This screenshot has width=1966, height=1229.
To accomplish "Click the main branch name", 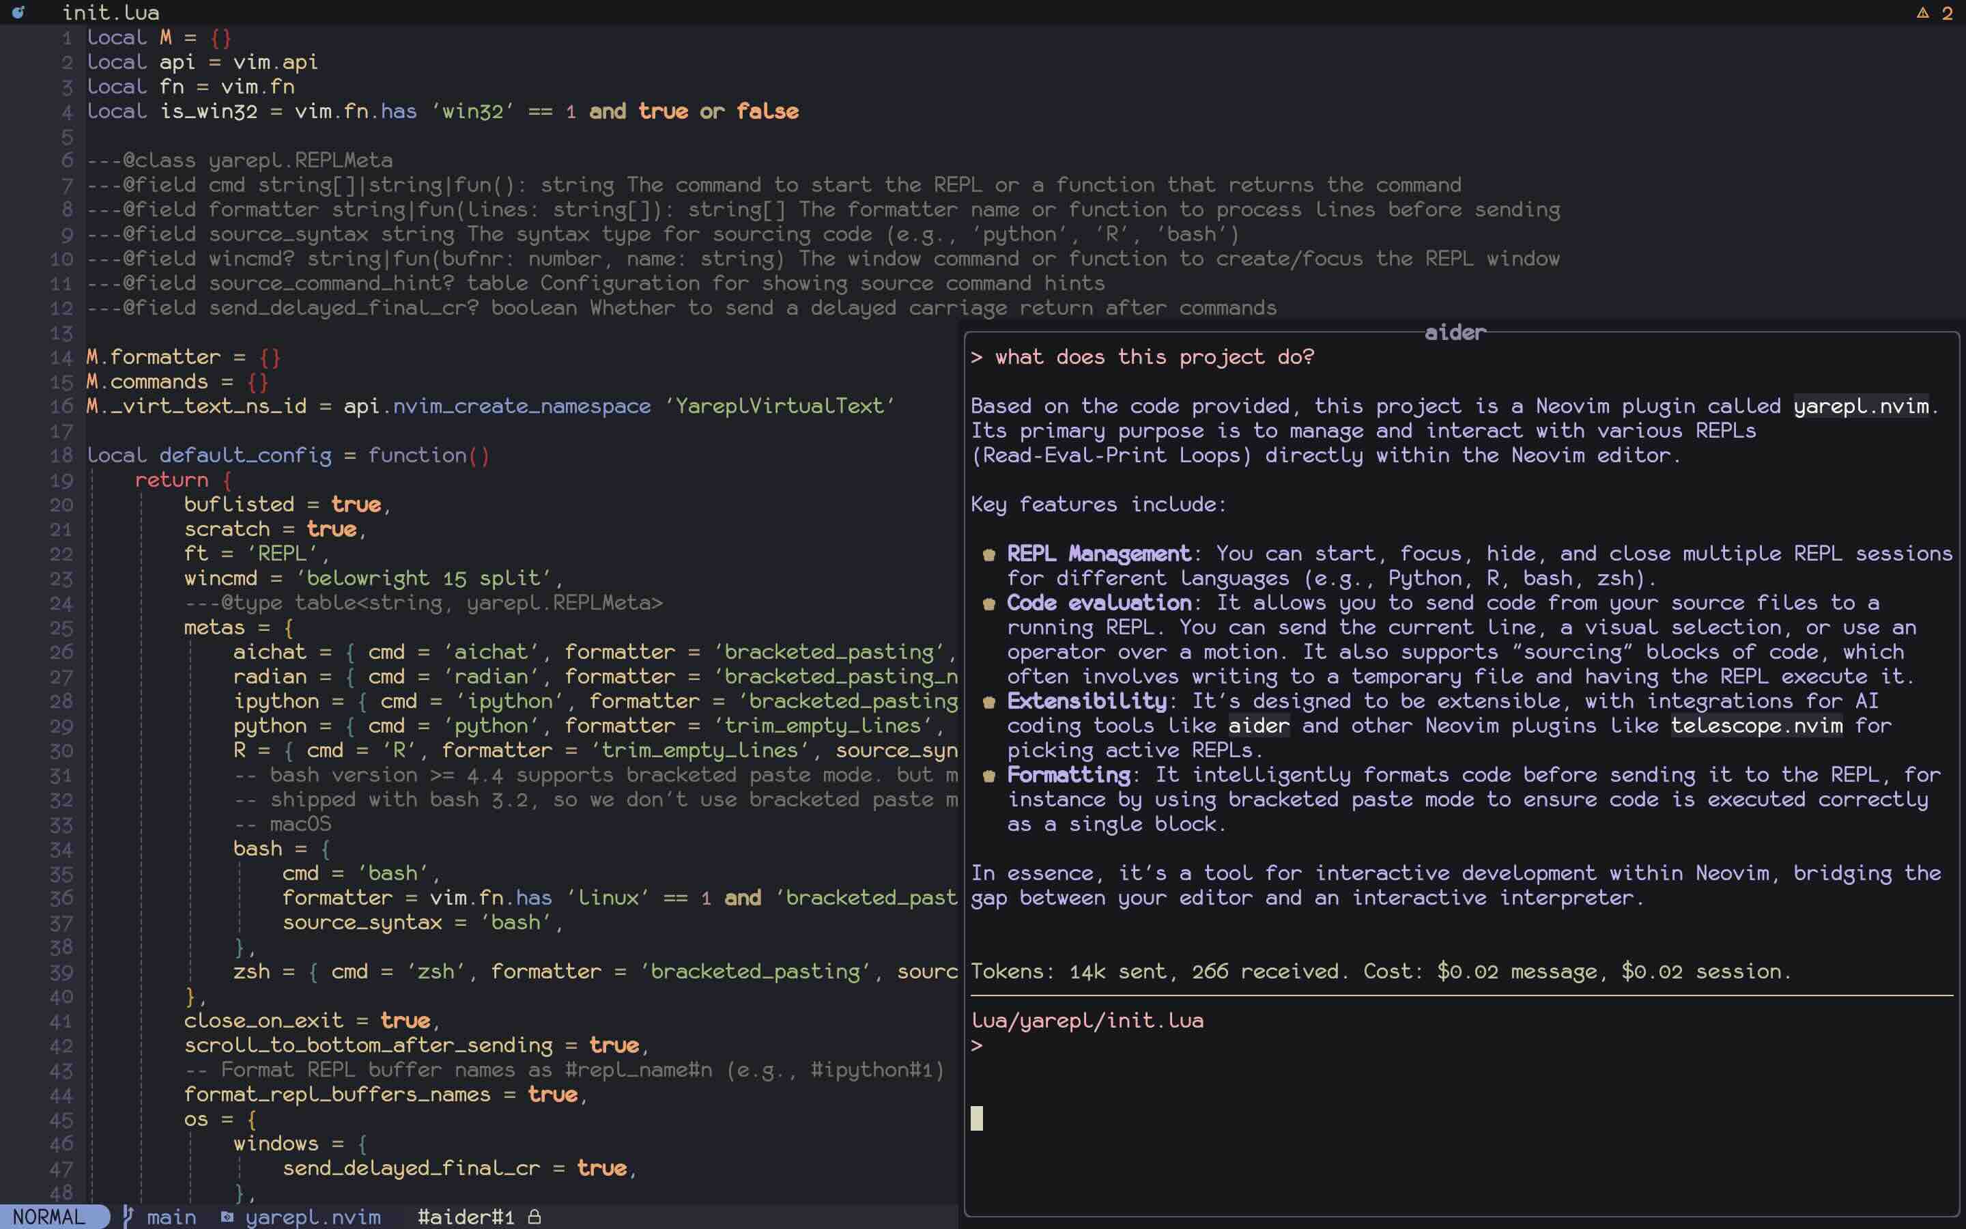I will (x=171, y=1217).
